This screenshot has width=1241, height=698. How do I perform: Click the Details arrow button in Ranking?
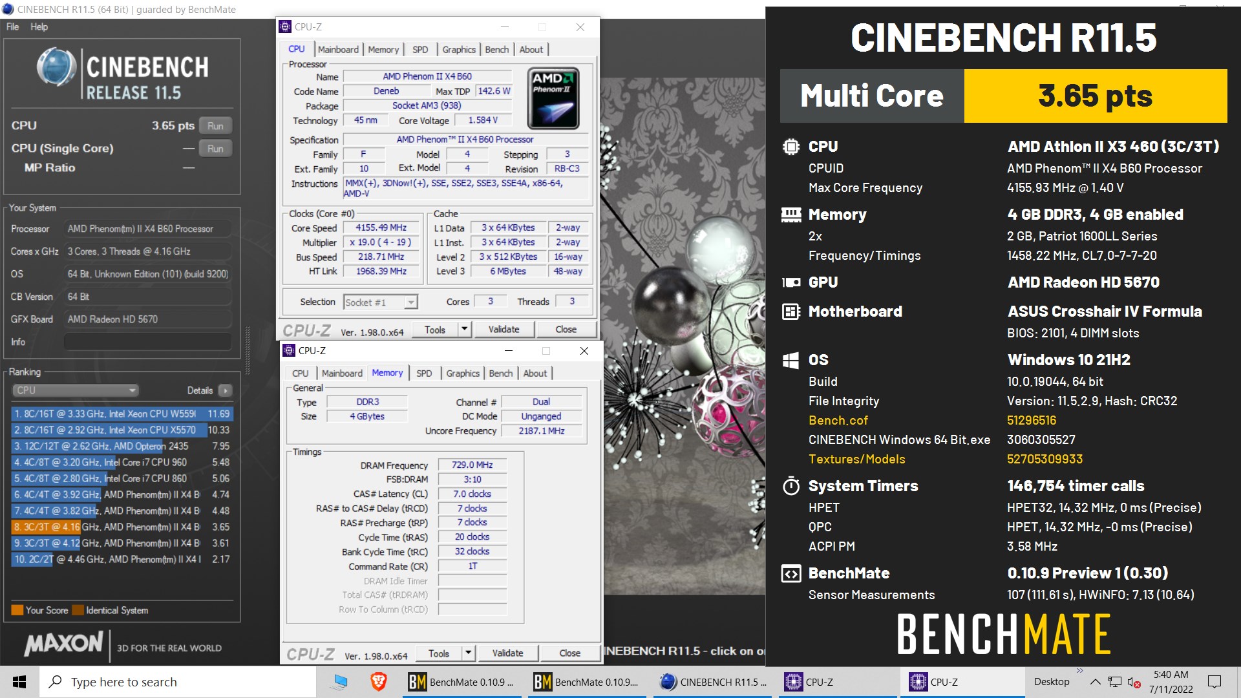(225, 390)
